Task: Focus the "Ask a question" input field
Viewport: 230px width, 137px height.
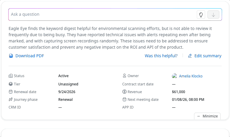Action: click(x=101, y=15)
